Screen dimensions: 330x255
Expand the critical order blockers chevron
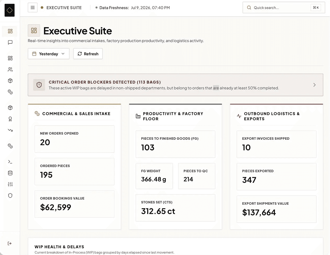click(315, 85)
